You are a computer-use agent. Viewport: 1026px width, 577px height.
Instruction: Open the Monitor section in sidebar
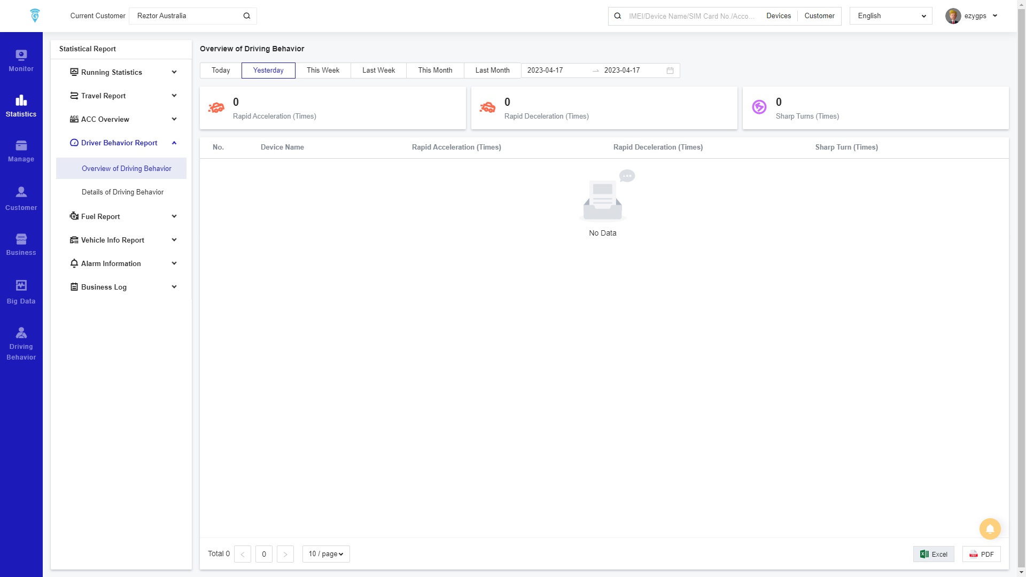[x=21, y=60]
